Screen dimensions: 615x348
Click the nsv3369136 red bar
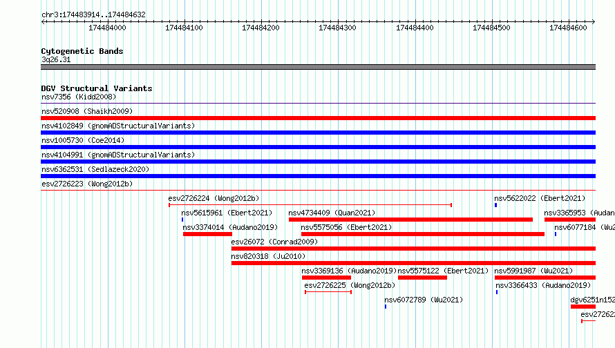coord(326,278)
